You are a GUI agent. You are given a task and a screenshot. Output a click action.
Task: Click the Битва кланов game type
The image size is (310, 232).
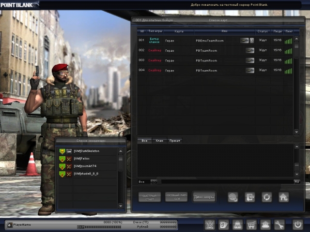click(155, 41)
